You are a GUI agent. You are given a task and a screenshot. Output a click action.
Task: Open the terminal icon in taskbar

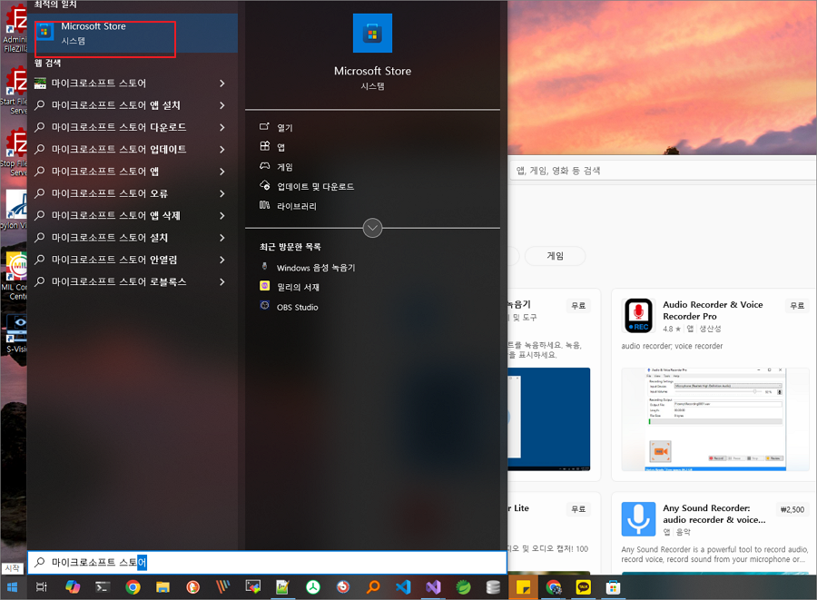tap(102, 587)
